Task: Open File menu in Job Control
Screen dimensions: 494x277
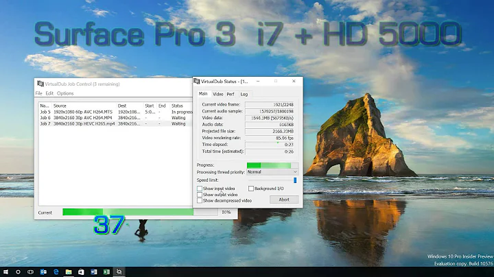Action: [38, 93]
